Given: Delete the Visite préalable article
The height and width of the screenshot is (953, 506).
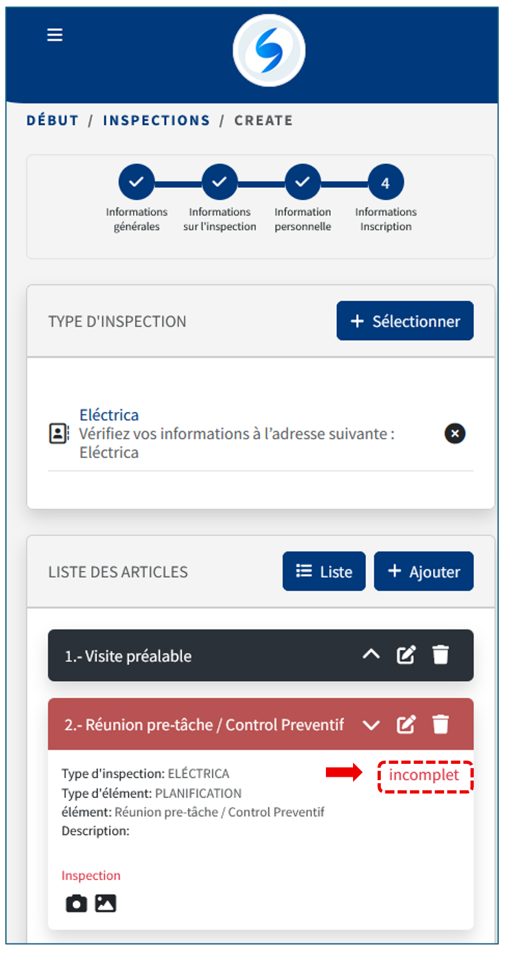Looking at the screenshot, I should pos(441,655).
